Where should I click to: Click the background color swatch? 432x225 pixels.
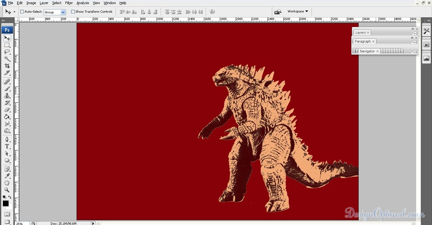(x=10, y=207)
